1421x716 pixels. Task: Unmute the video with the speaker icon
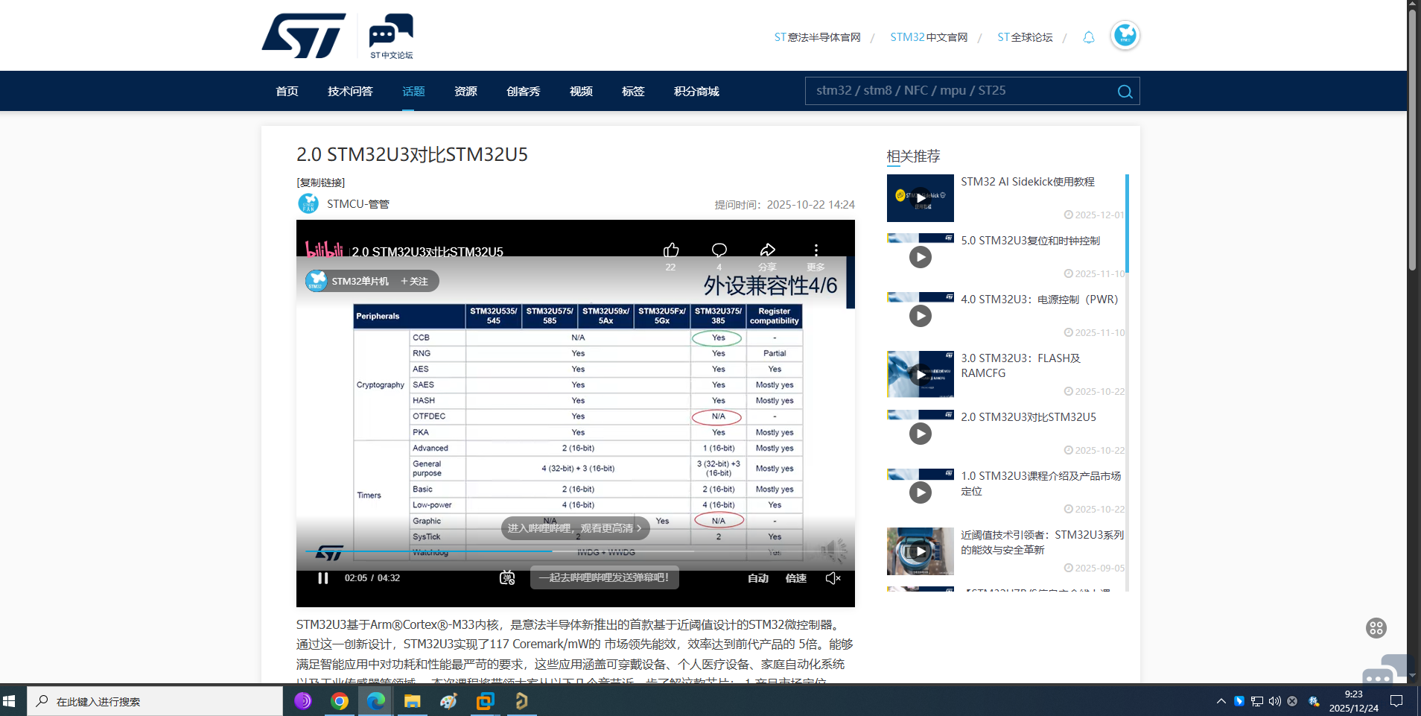point(833,578)
